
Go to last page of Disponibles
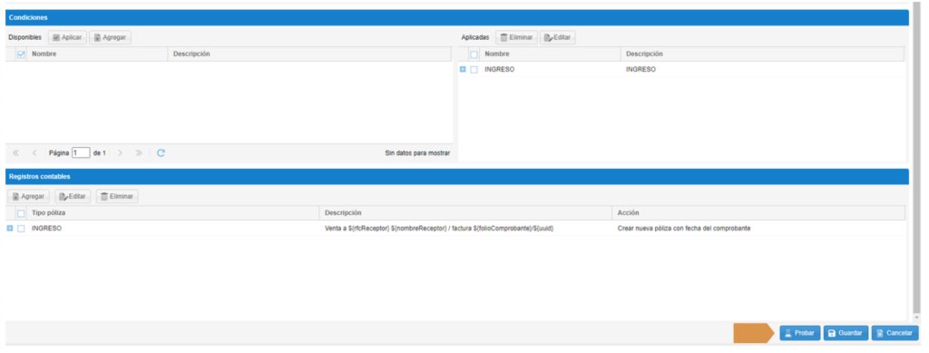[x=139, y=152]
